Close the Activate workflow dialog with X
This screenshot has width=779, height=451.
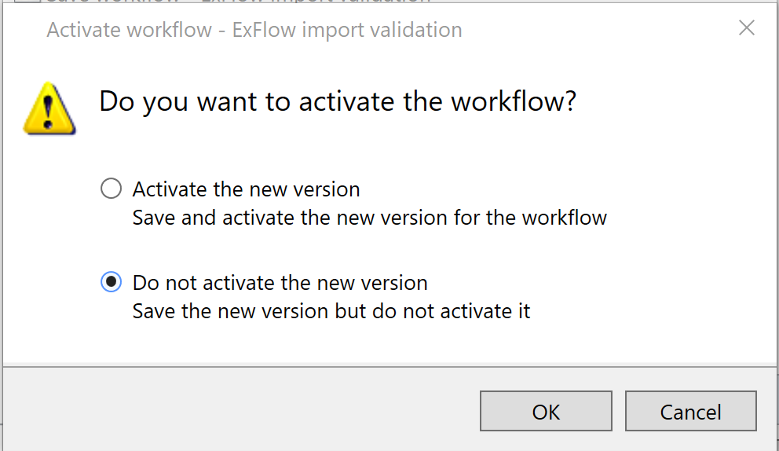746,27
